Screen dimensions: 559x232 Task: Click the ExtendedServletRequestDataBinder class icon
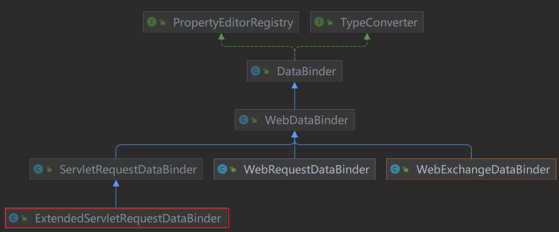[x=13, y=218]
